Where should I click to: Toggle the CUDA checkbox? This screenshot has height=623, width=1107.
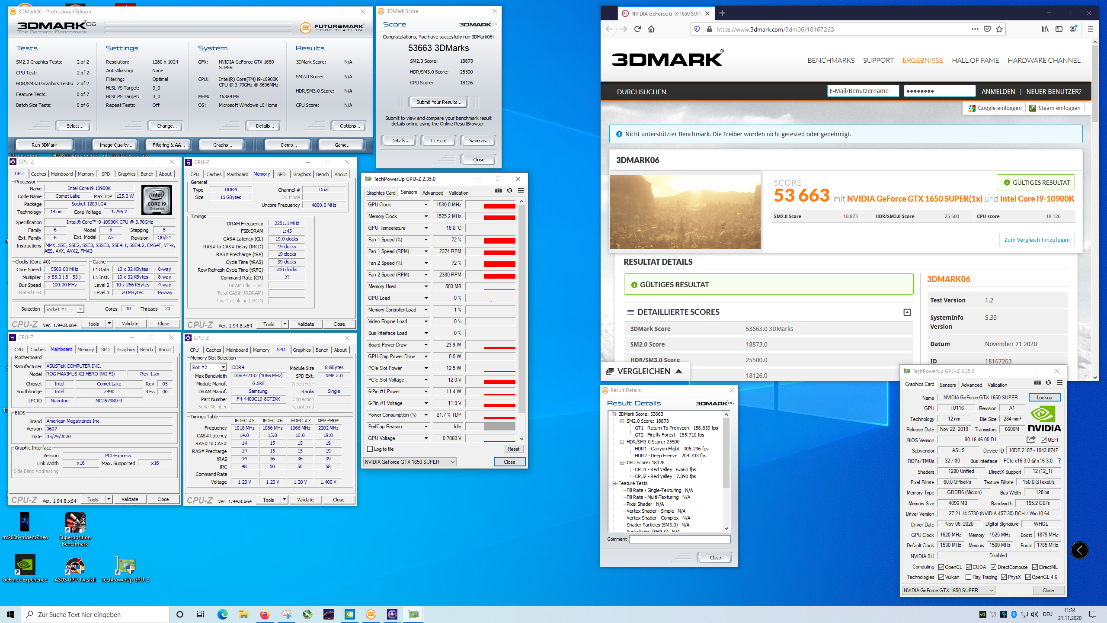pos(969,567)
